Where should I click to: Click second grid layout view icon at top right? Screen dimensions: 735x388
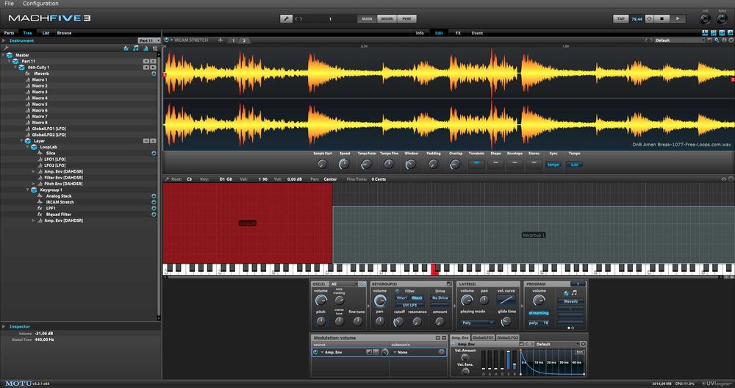click(x=714, y=33)
